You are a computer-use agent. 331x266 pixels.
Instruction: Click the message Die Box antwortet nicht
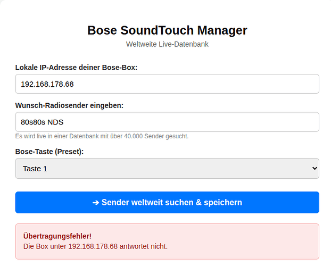pos(95,246)
